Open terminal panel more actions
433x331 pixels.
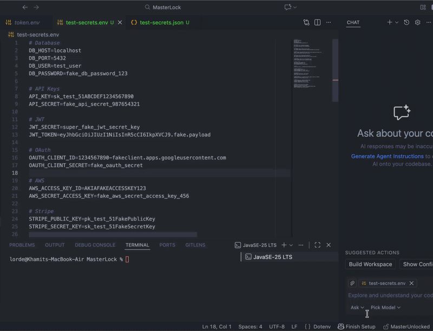(x=301, y=245)
